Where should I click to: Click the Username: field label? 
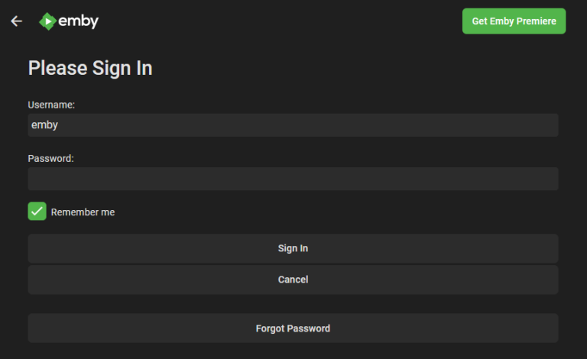click(51, 105)
